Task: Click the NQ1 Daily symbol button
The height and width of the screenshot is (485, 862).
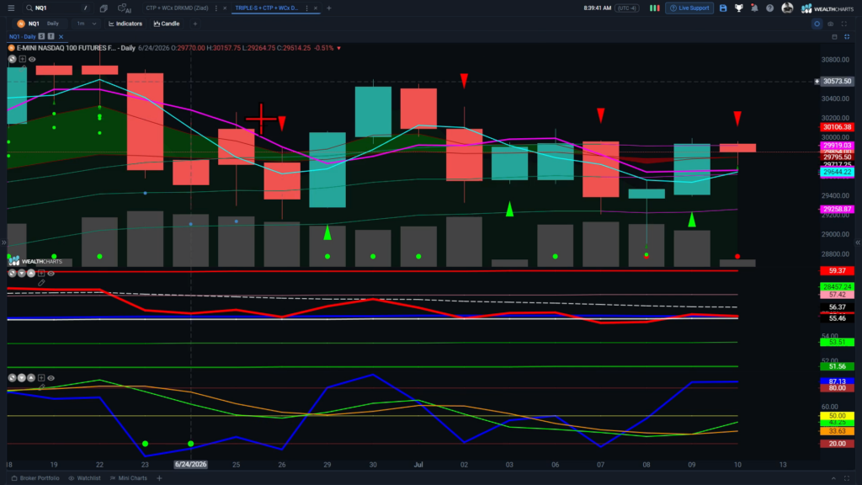Action: tap(39, 24)
